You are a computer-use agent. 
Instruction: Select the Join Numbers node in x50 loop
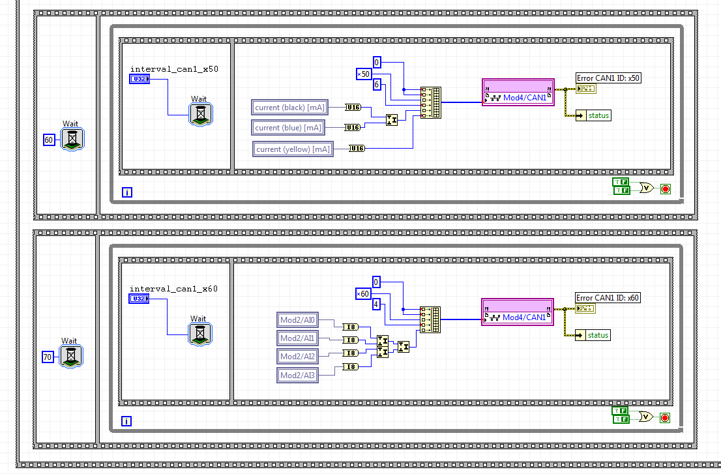click(x=392, y=121)
